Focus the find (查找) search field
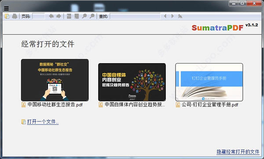 coord(135,16)
